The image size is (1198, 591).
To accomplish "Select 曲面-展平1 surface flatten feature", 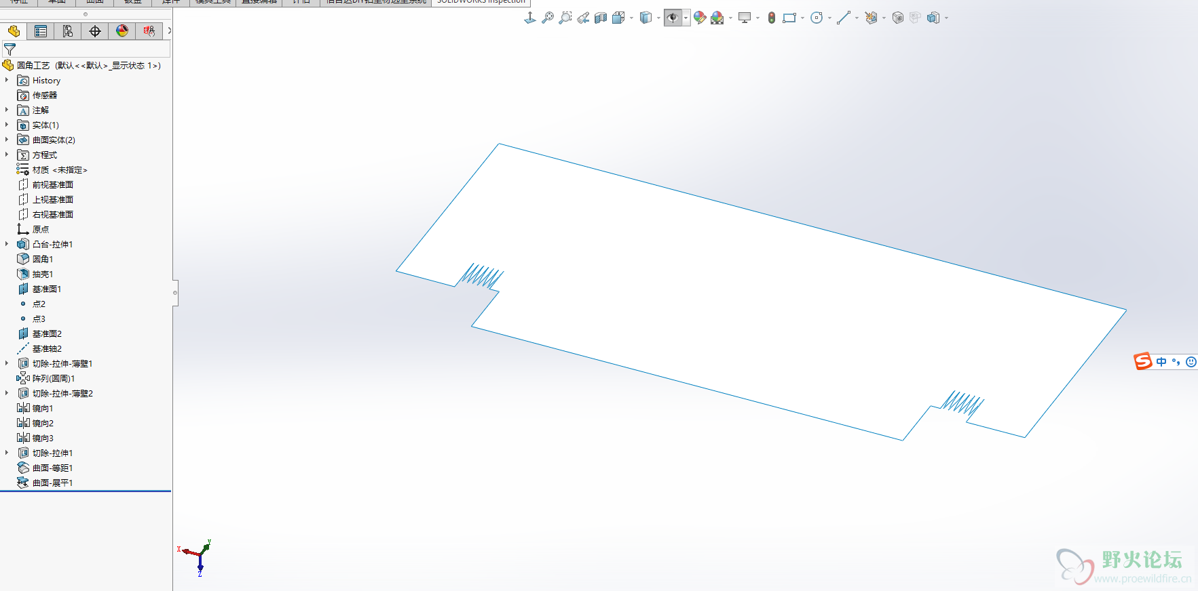I will pyautogui.click(x=45, y=483).
